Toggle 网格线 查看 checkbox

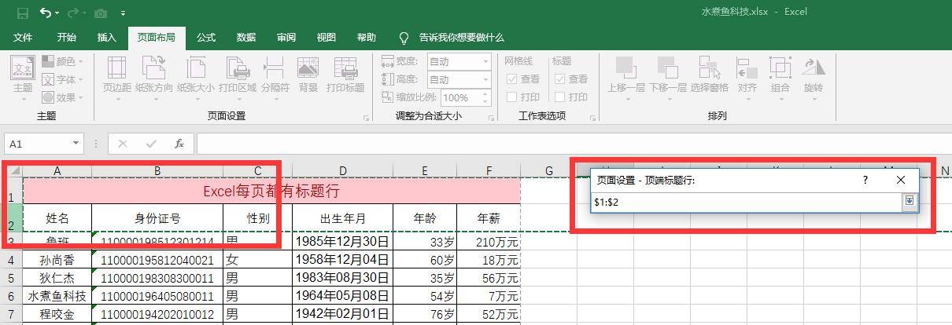click(512, 79)
